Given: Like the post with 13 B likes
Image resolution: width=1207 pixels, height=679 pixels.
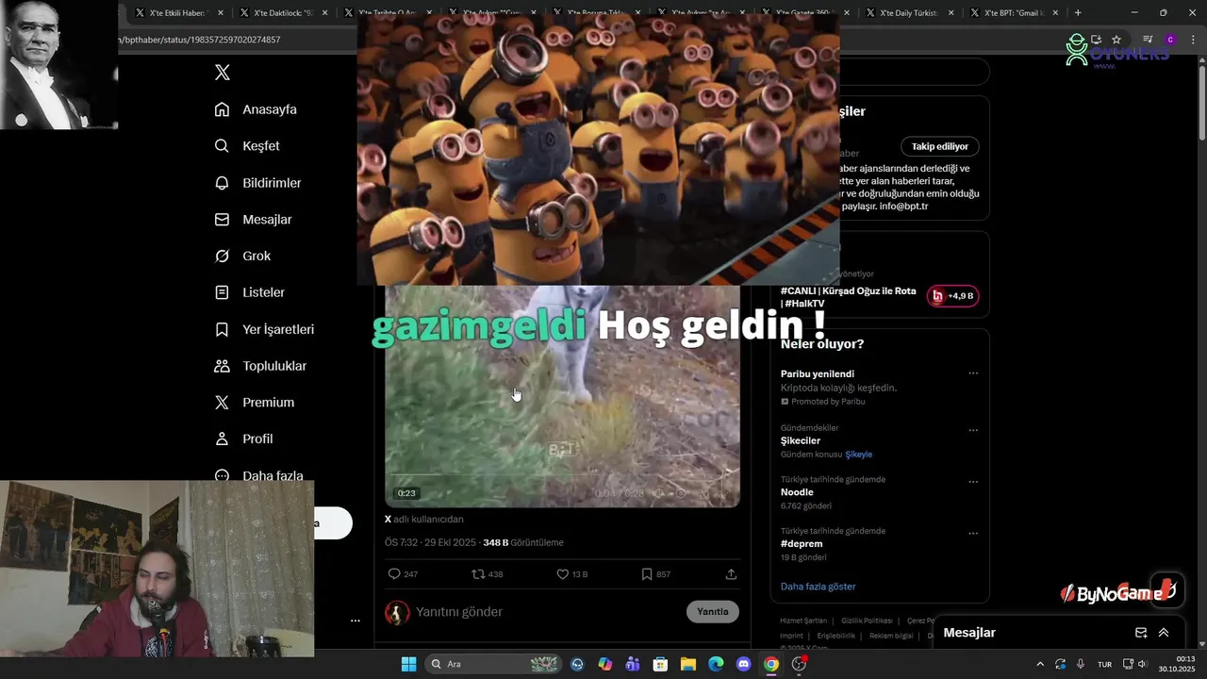Looking at the screenshot, I should click(571, 573).
